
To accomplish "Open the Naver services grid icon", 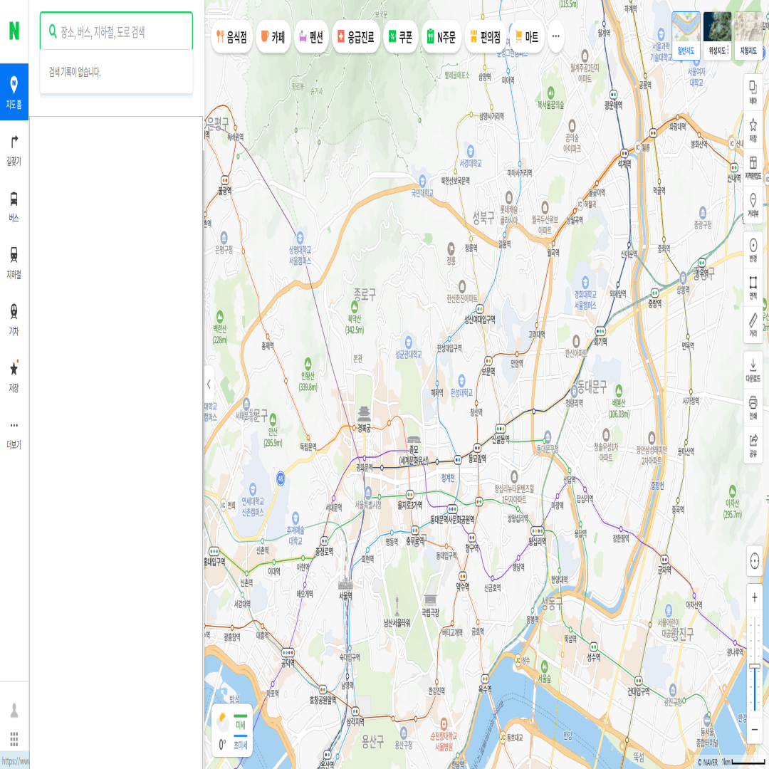I will click(x=14, y=738).
